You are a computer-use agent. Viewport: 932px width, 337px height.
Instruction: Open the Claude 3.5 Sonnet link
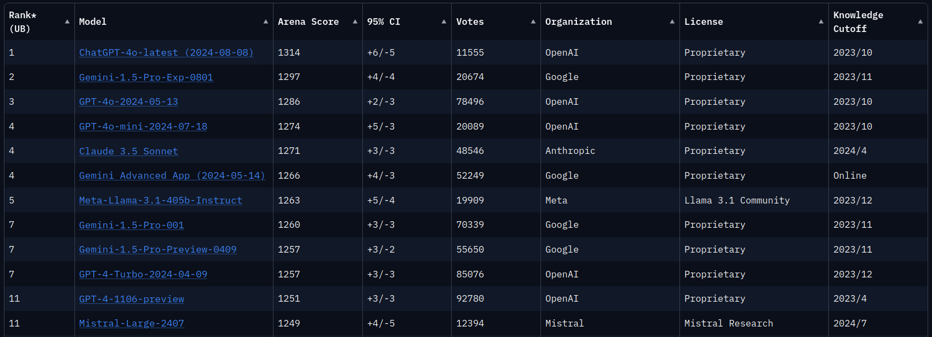128,151
